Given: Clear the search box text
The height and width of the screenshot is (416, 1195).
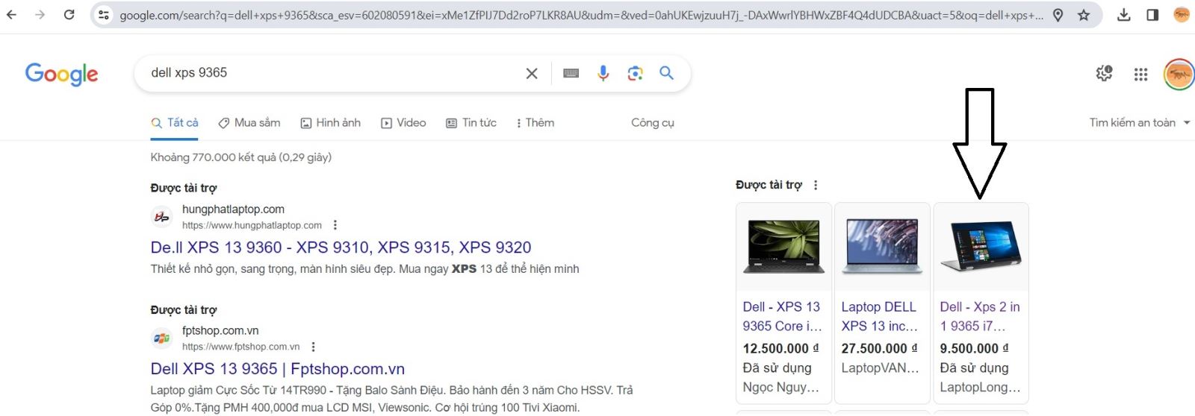Looking at the screenshot, I should click(x=532, y=73).
